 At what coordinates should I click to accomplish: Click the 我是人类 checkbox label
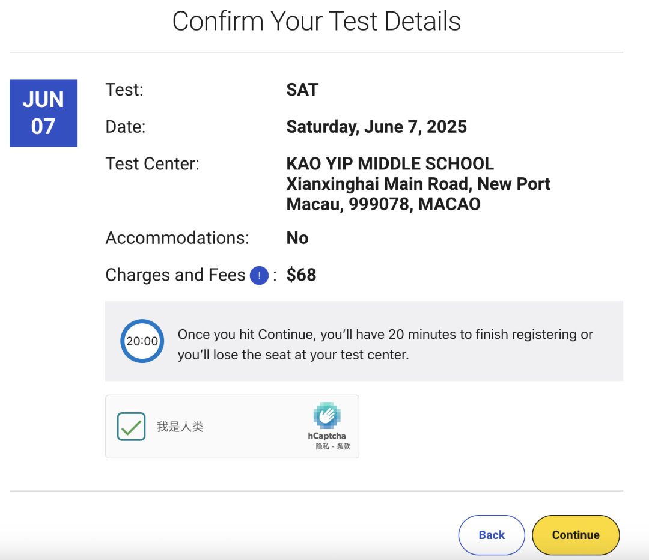(180, 427)
